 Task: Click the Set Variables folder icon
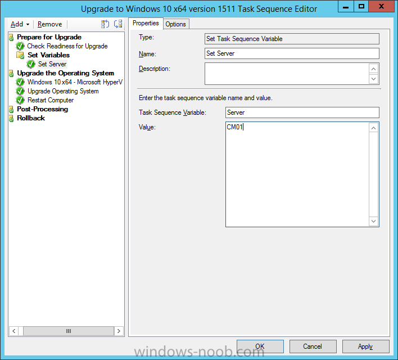pos(20,55)
